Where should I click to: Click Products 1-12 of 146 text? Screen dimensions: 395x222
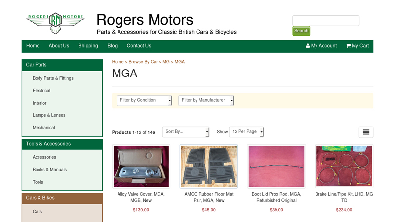click(x=133, y=132)
